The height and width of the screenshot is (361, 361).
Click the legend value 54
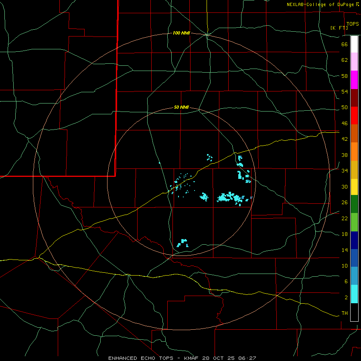click(345, 91)
